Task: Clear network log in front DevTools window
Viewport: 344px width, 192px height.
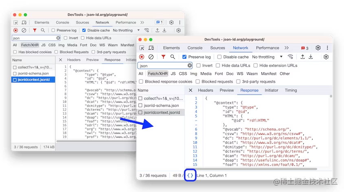Action: click(151, 57)
